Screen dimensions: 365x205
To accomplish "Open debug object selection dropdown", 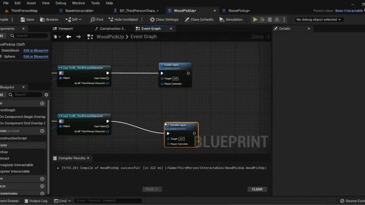I will pyautogui.click(x=318, y=19).
